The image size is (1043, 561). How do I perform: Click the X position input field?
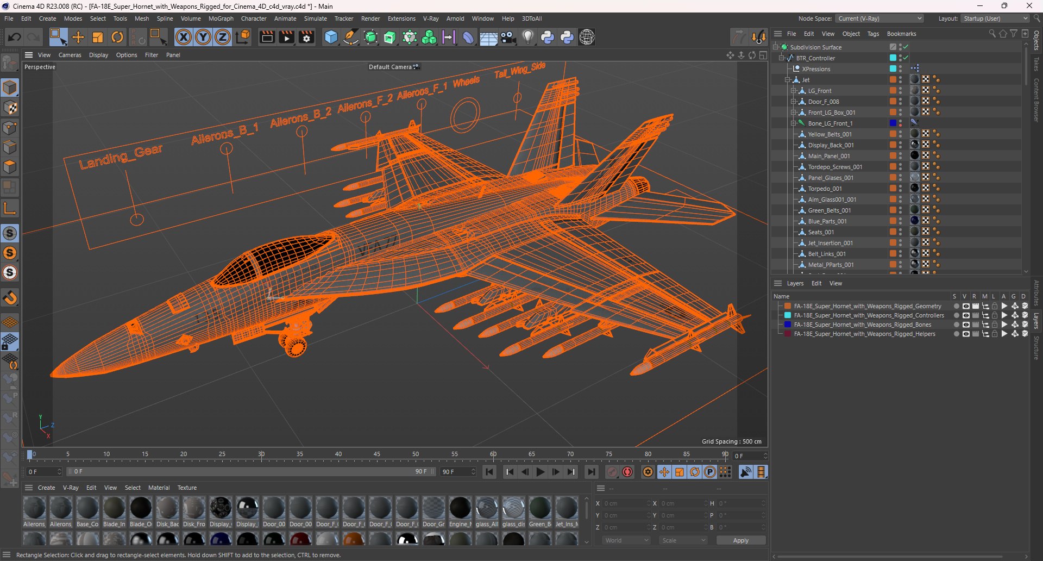point(626,503)
